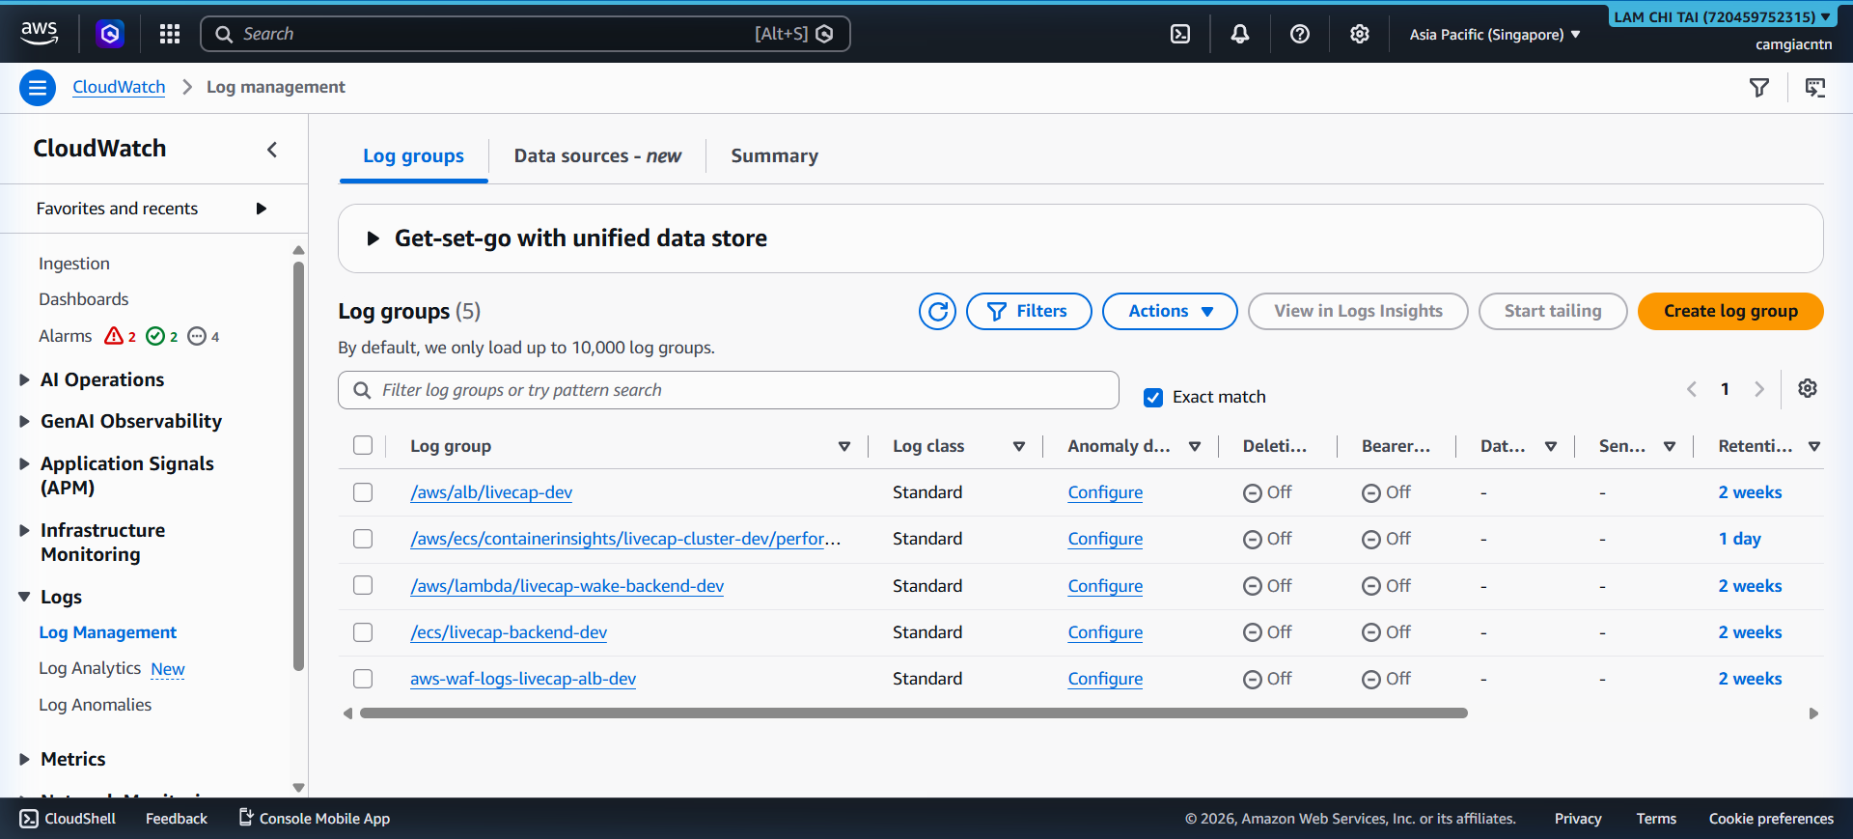Open /aws/alb/livecap-dev log group

coord(491,492)
